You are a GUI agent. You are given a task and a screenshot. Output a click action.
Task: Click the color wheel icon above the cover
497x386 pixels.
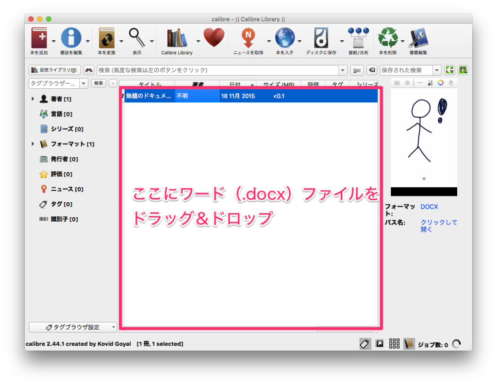pyautogui.click(x=440, y=82)
